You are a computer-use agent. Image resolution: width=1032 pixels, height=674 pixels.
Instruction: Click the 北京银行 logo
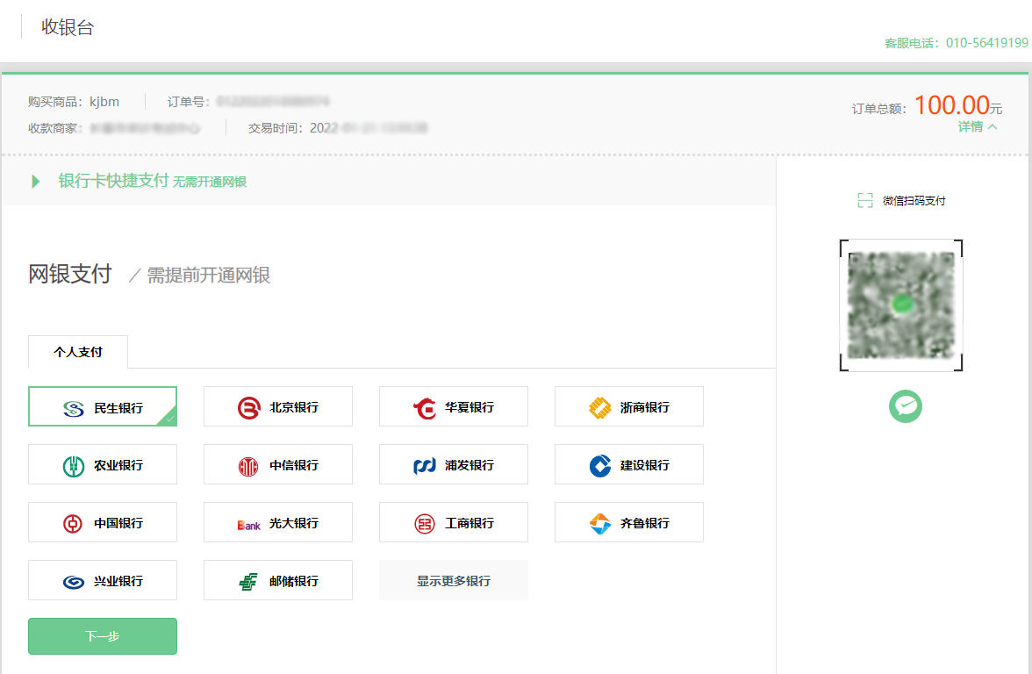click(x=278, y=406)
